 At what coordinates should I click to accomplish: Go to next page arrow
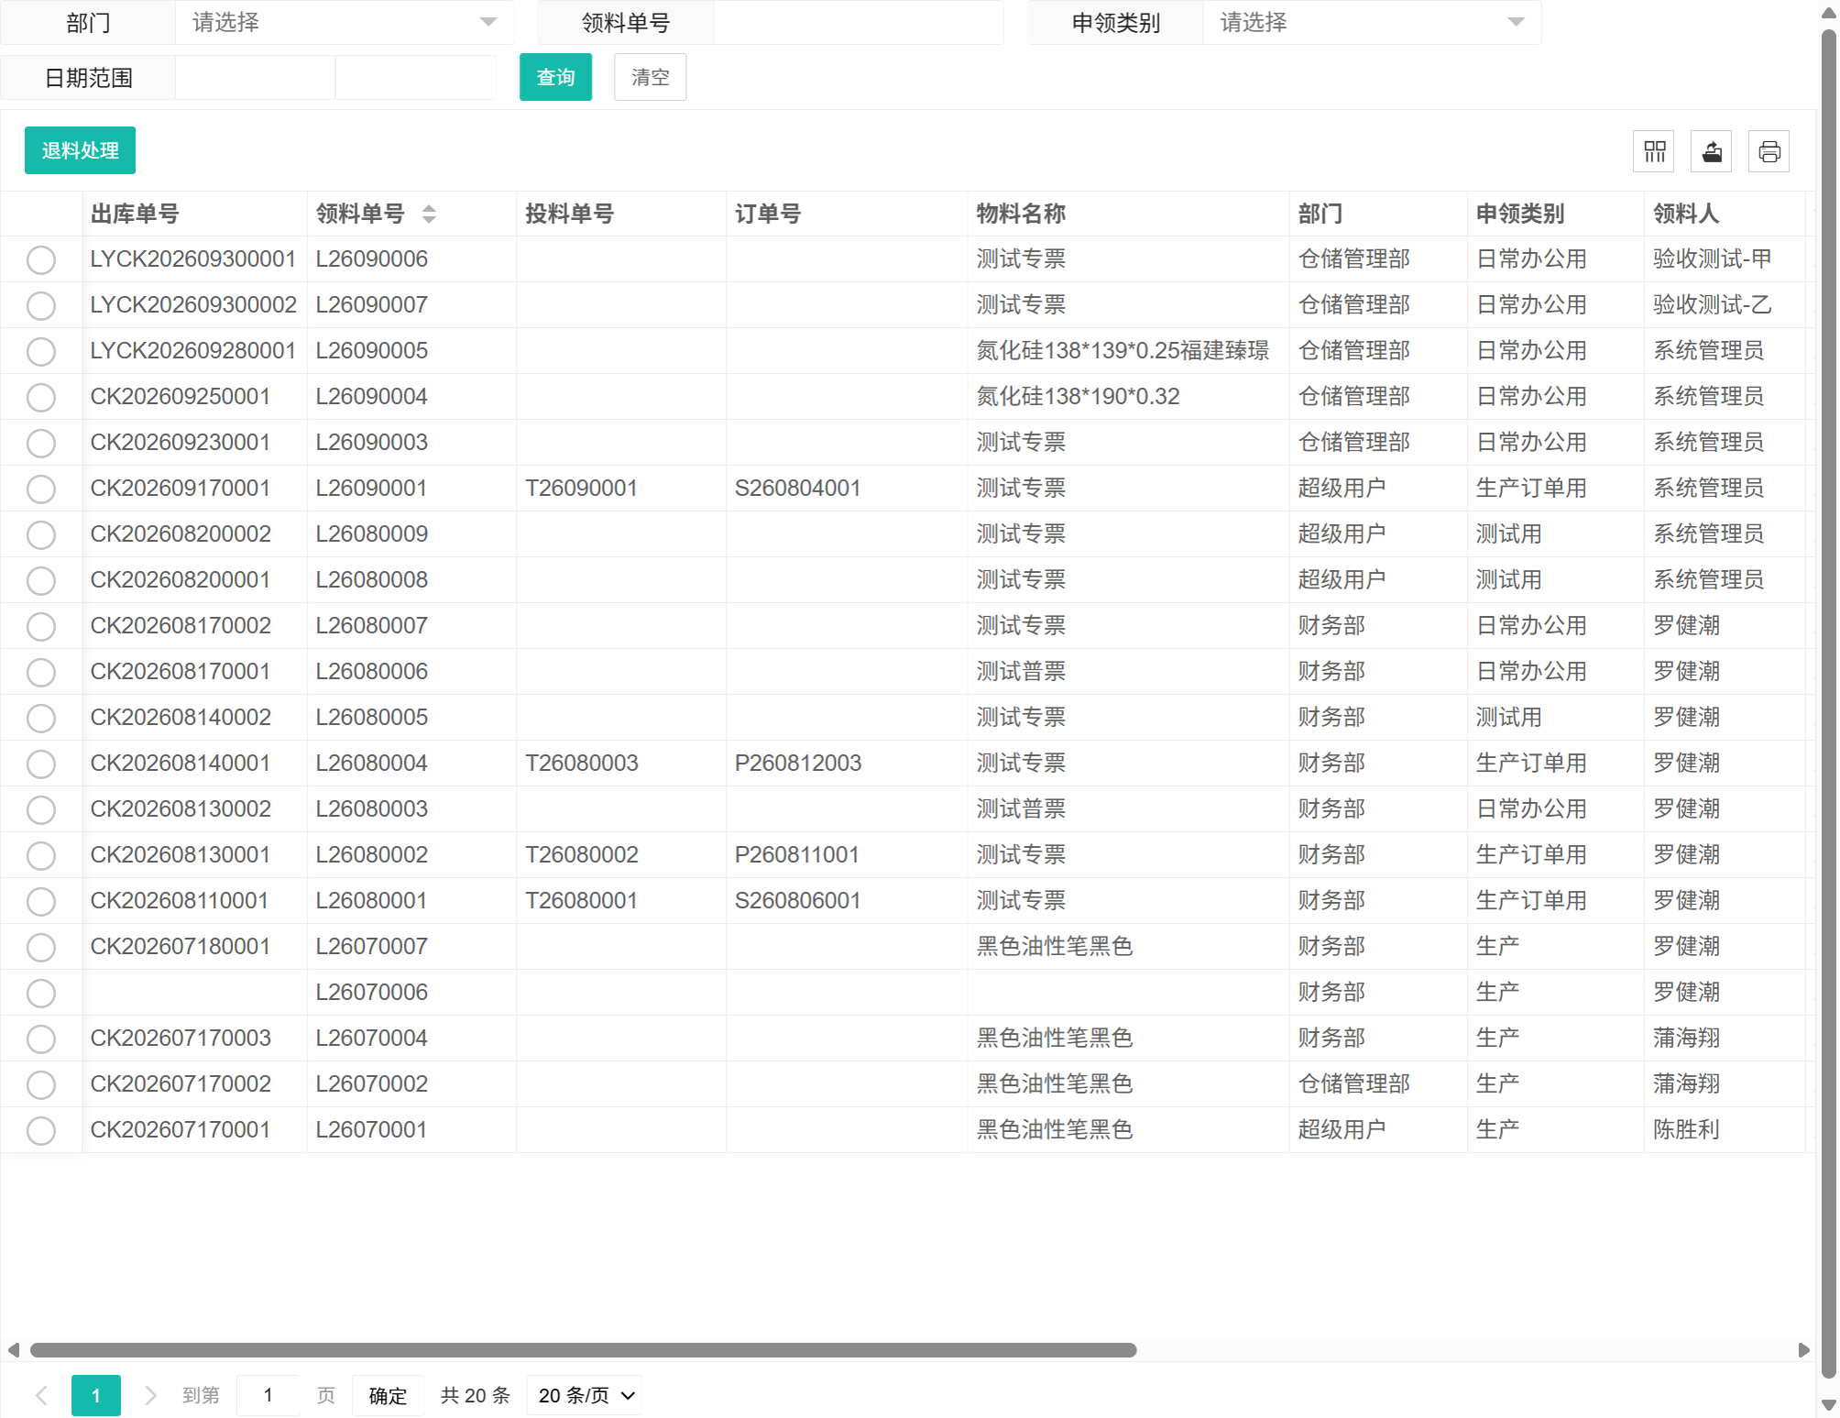pos(150,1395)
